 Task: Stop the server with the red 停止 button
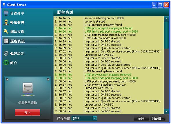(28, 112)
